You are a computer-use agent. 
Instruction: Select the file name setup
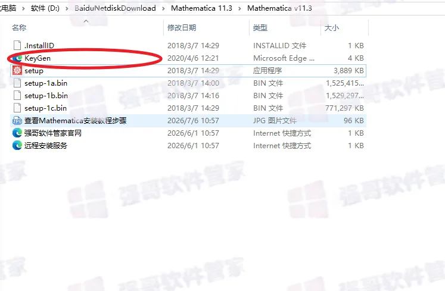[34, 71]
